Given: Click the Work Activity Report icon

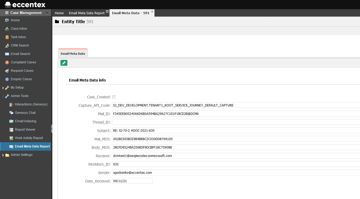Looking at the screenshot, I should tap(11, 138).
